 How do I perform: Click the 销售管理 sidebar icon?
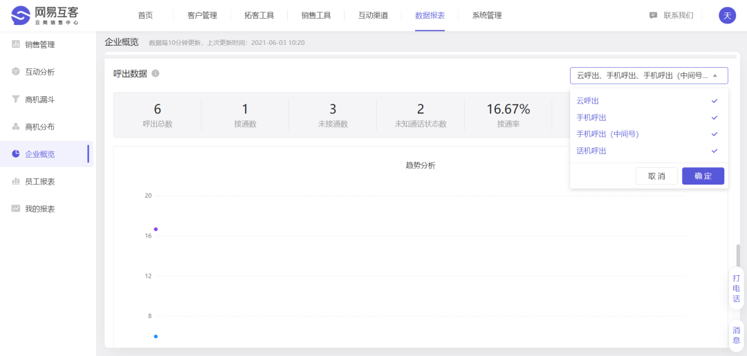16,45
